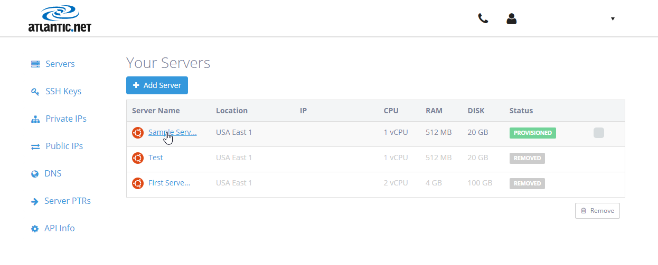Click the Ubuntu icon beside Test server
This screenshot has height=265, width=658.
[138, 158]
